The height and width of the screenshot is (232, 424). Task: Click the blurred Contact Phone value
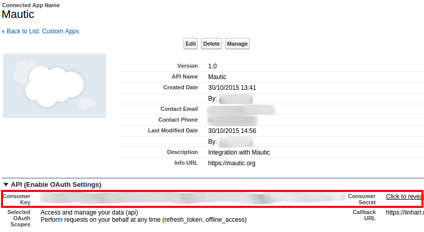[232, 120]
